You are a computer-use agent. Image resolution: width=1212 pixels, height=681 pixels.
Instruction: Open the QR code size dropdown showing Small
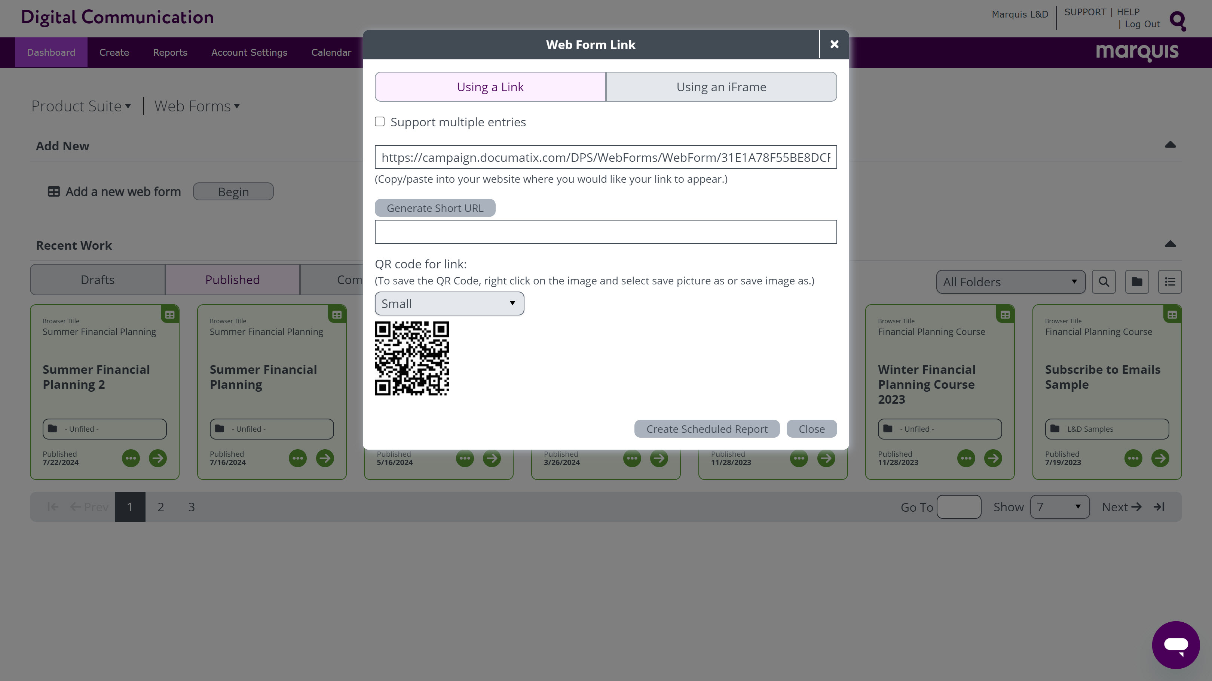449,303
